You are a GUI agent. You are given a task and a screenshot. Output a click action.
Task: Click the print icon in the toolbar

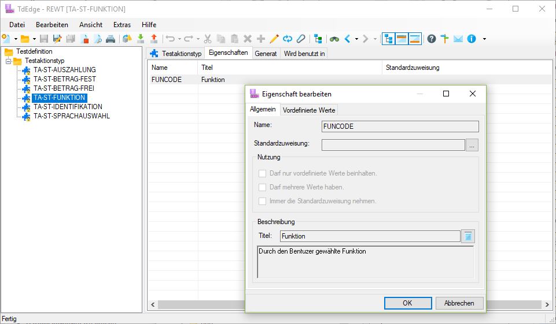pos(110,39)
